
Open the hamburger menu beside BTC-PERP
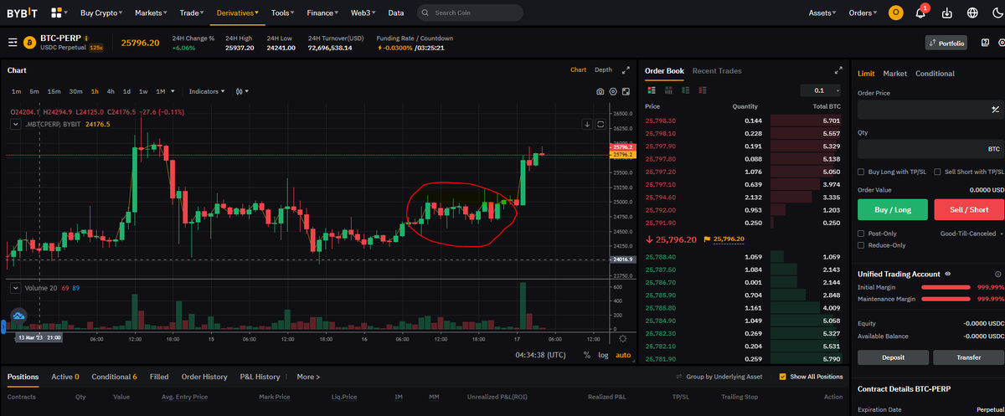click(x=13, y=42)
